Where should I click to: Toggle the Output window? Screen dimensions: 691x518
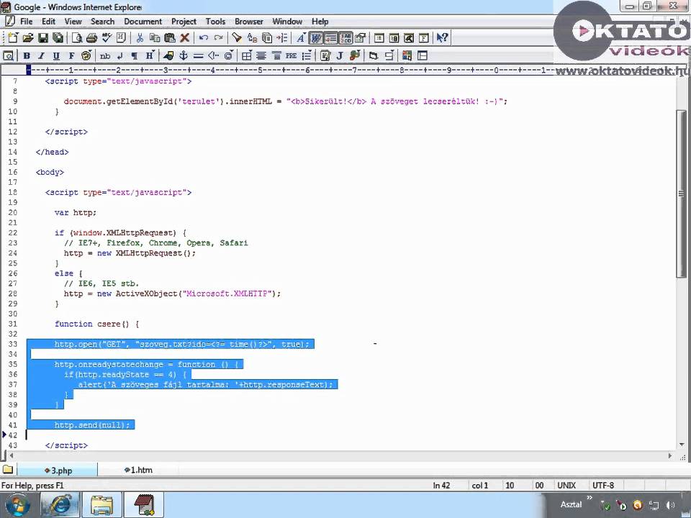[x=409, y=38]
